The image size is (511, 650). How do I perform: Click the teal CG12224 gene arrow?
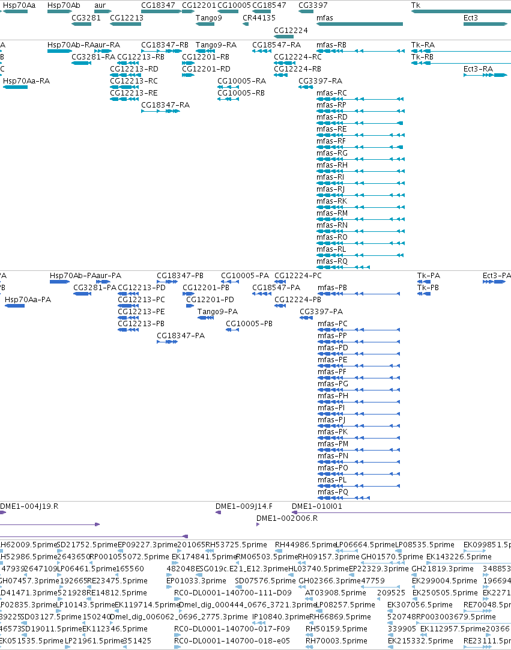point(284,37)
